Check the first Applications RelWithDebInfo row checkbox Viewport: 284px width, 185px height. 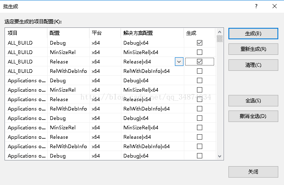coord(199,109)
